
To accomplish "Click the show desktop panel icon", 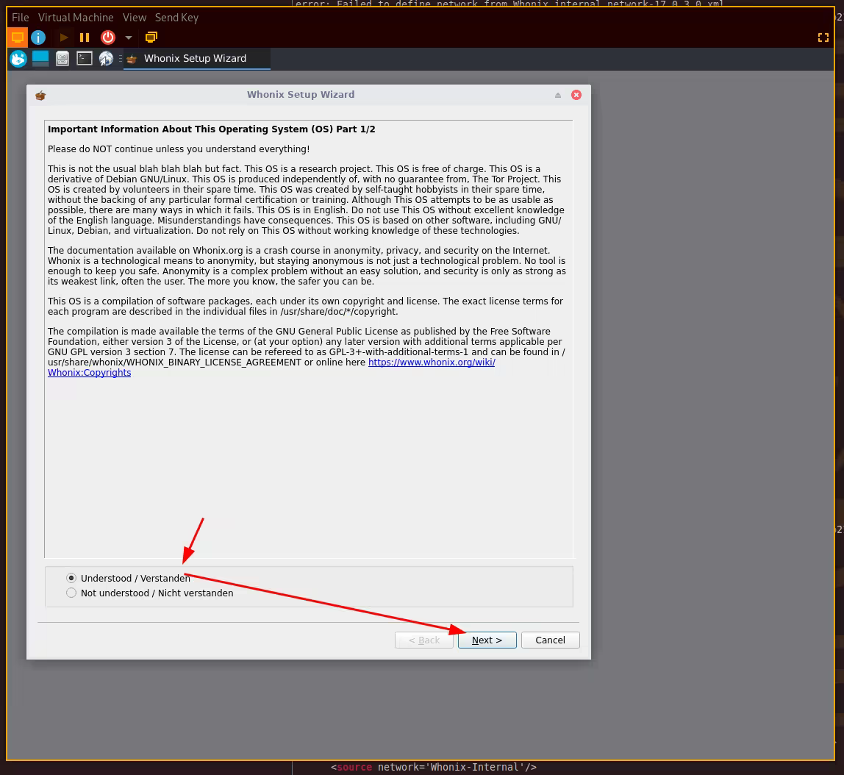I will 40,58.
